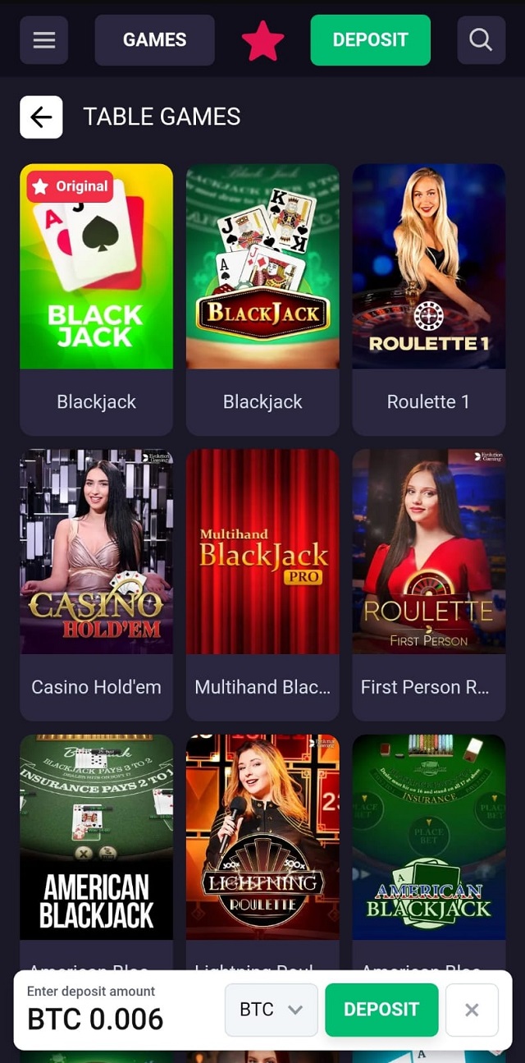Expand the BTC currency dropdown
525x1063 pixels.
(x=272, y=1010)
